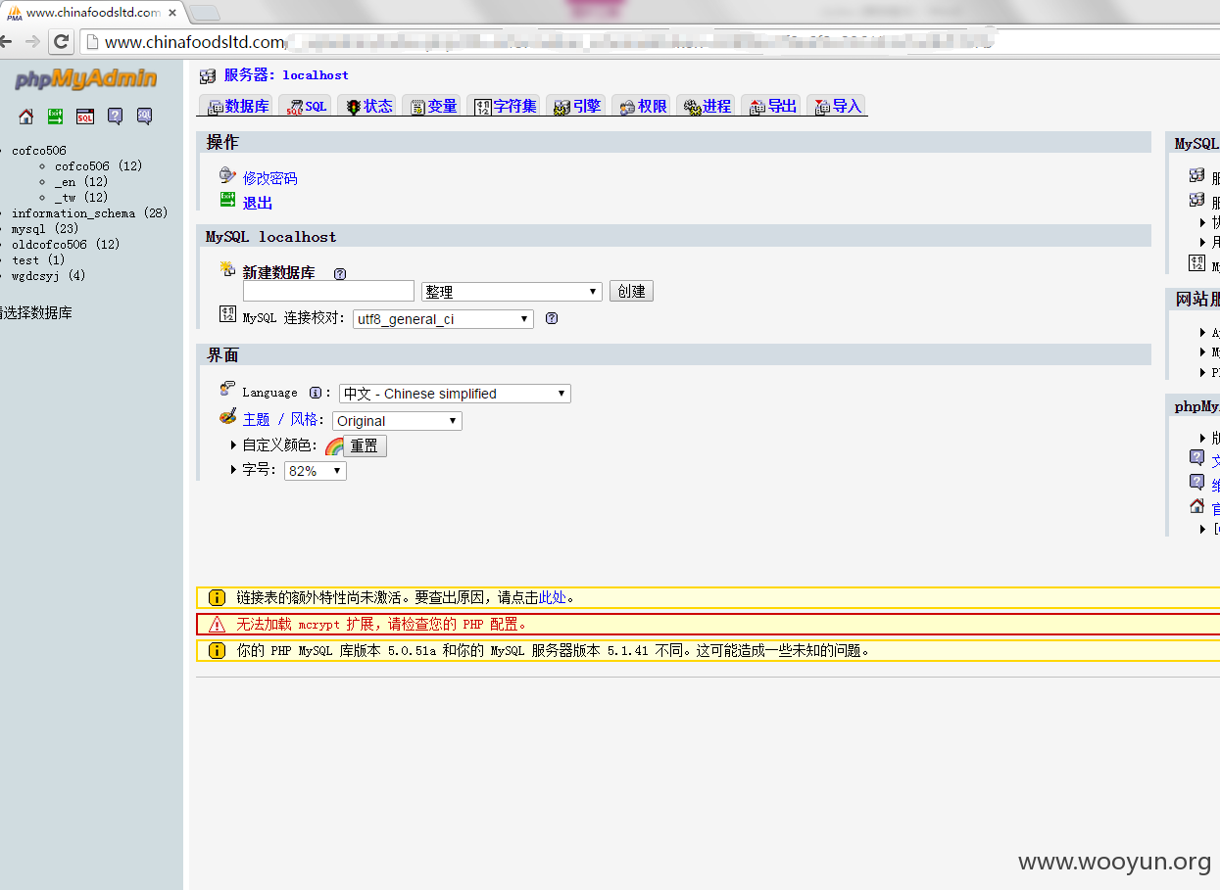Click the green log out icon in sidebar
Viewport: 1220px width, 890px height.
coord(56,117)
